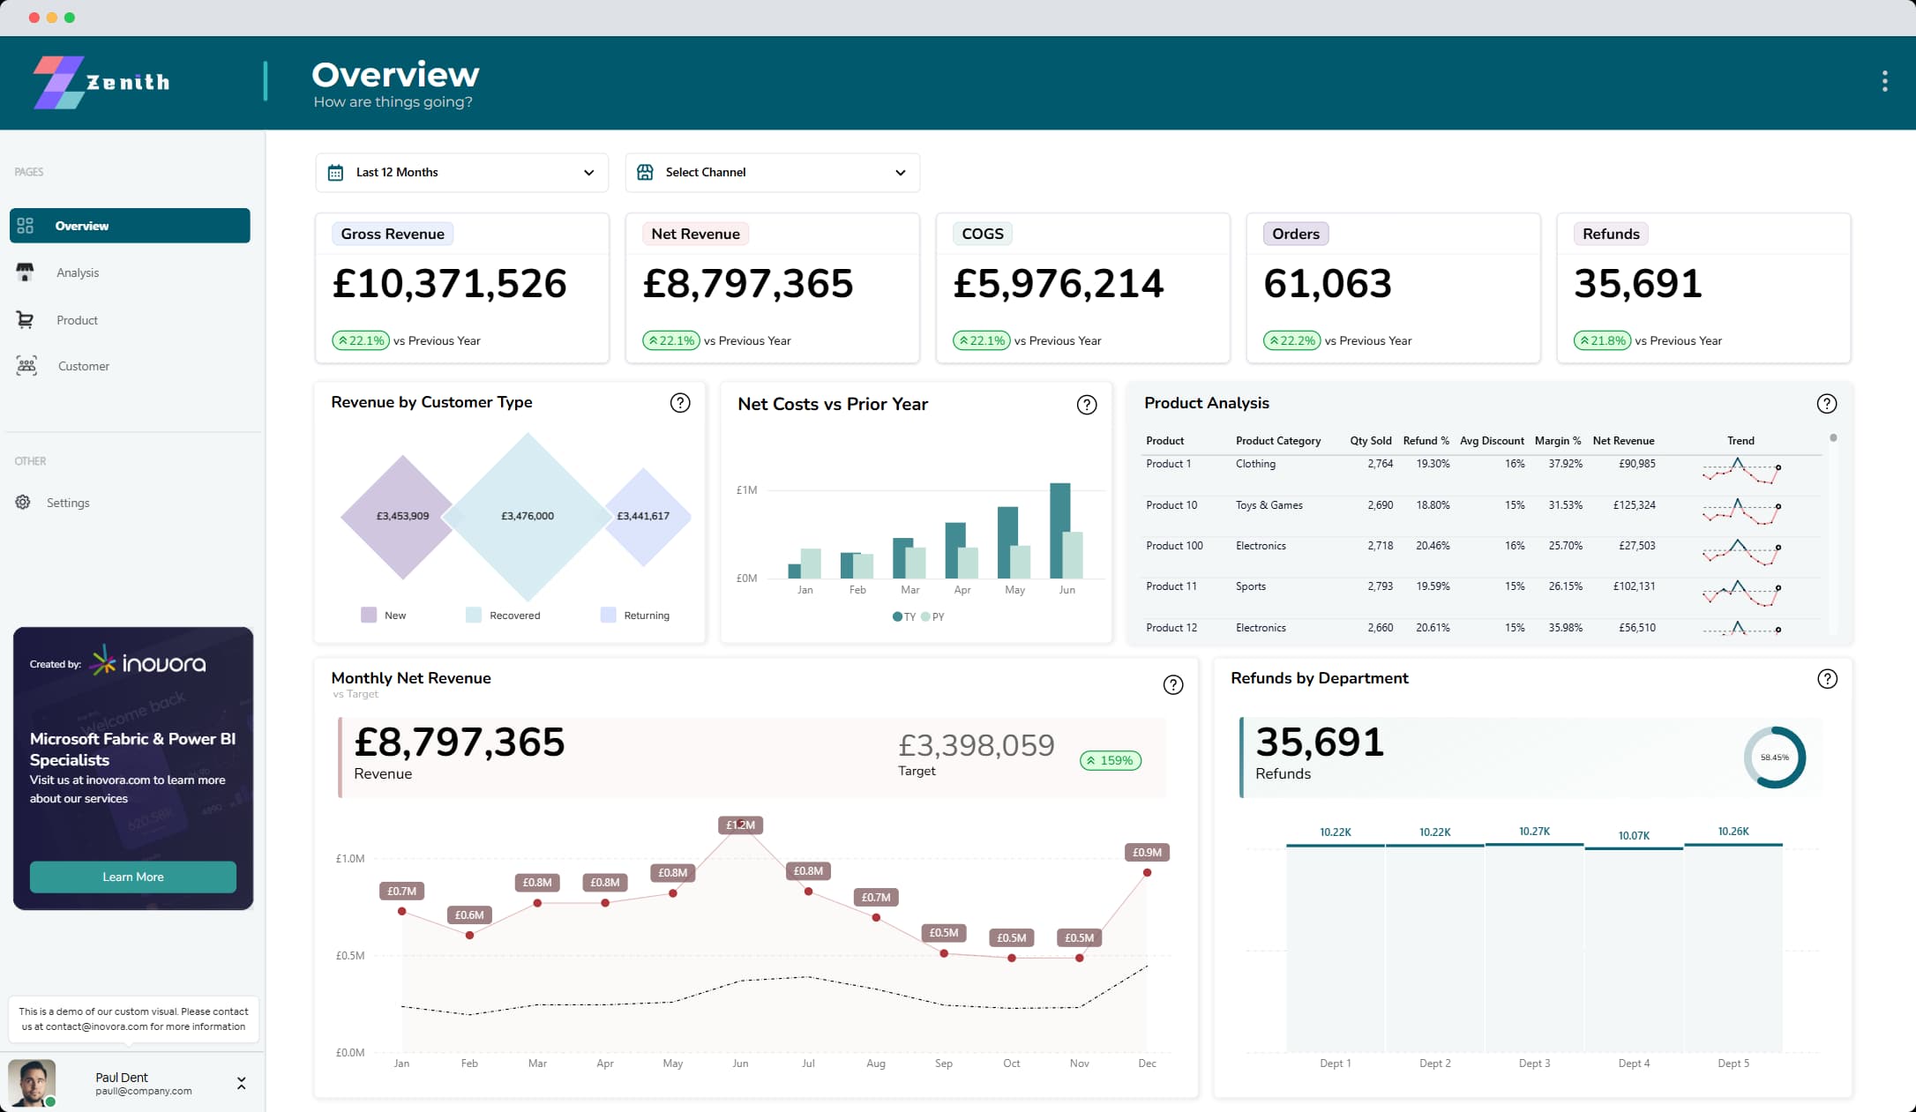
Task: Click the Learn More button
Action: coord(132,877)
